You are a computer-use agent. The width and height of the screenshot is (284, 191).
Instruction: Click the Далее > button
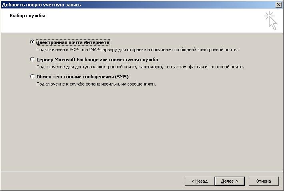[x=230, y=181]
